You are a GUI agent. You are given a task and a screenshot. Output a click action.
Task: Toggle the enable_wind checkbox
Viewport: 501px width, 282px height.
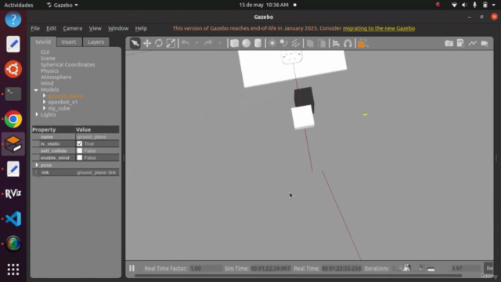(80, 157)
